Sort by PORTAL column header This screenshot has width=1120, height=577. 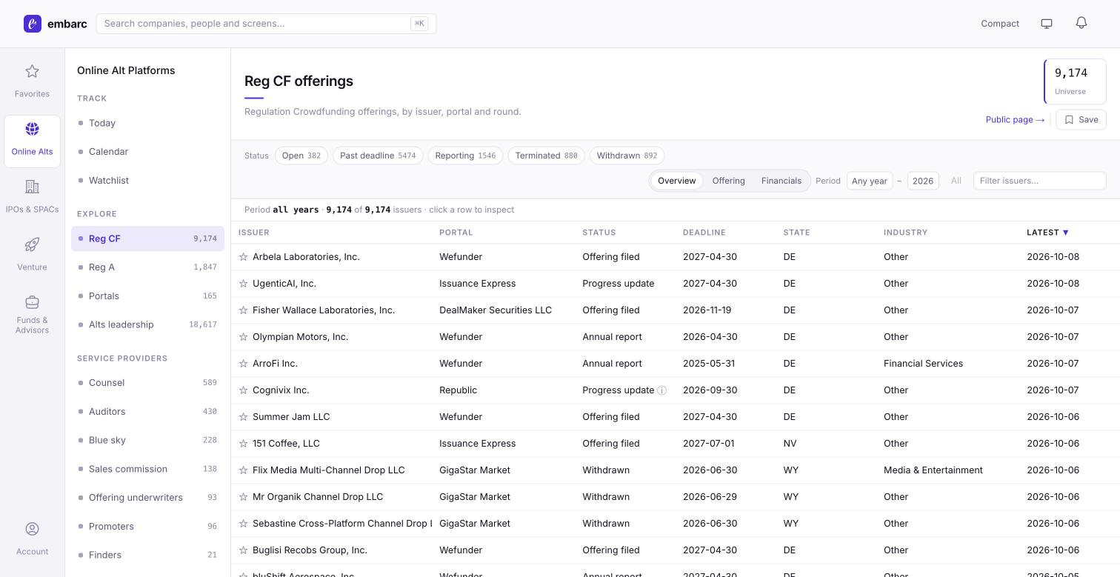456,233
